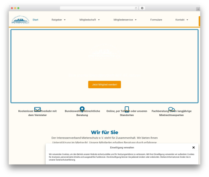
Task: Click the Wir für Sie heading
Action: tap(104, 132)
